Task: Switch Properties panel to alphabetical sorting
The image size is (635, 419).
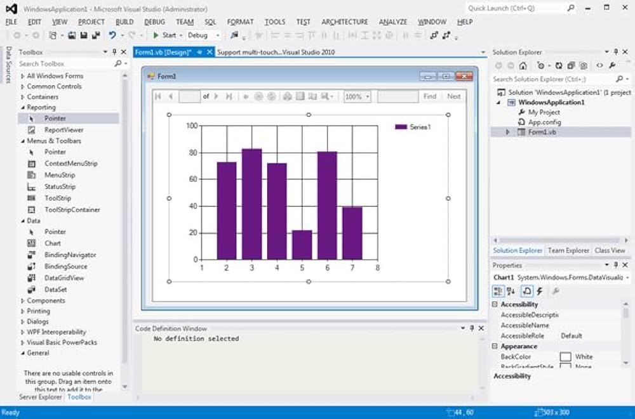Action: pyautogui.click(x=512, y=291)
